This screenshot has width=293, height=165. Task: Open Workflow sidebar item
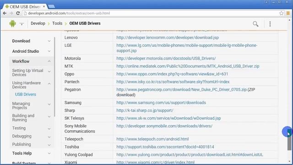click(x=21, y=61)
